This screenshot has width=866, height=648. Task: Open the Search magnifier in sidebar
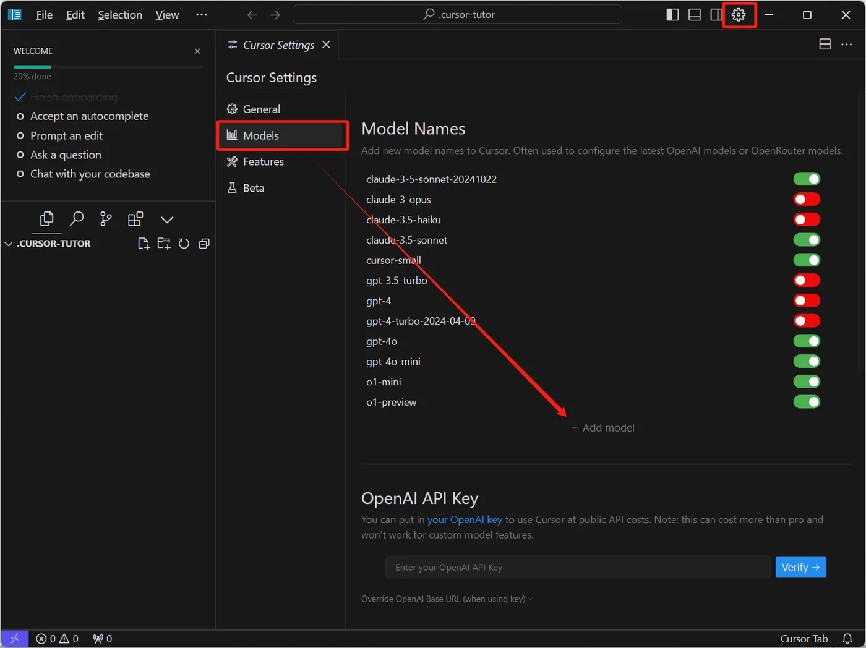77,219
